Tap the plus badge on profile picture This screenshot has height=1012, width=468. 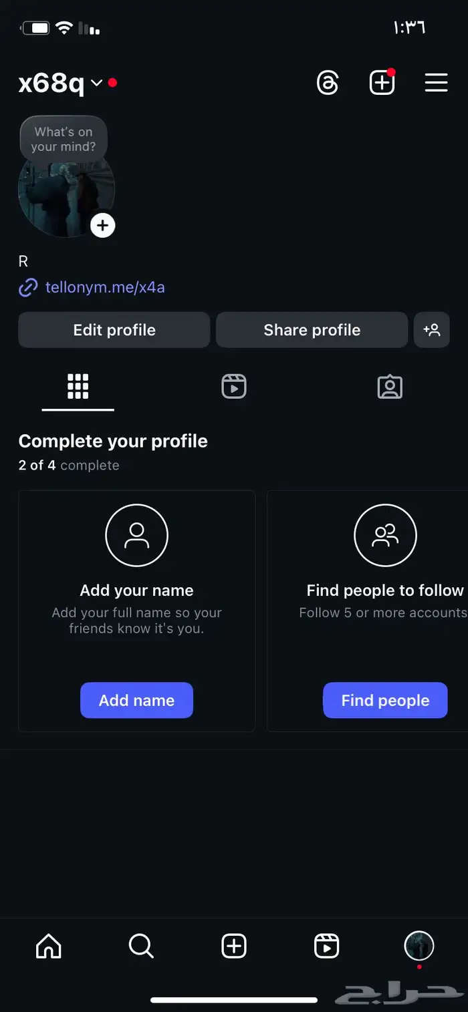(102, 226)
